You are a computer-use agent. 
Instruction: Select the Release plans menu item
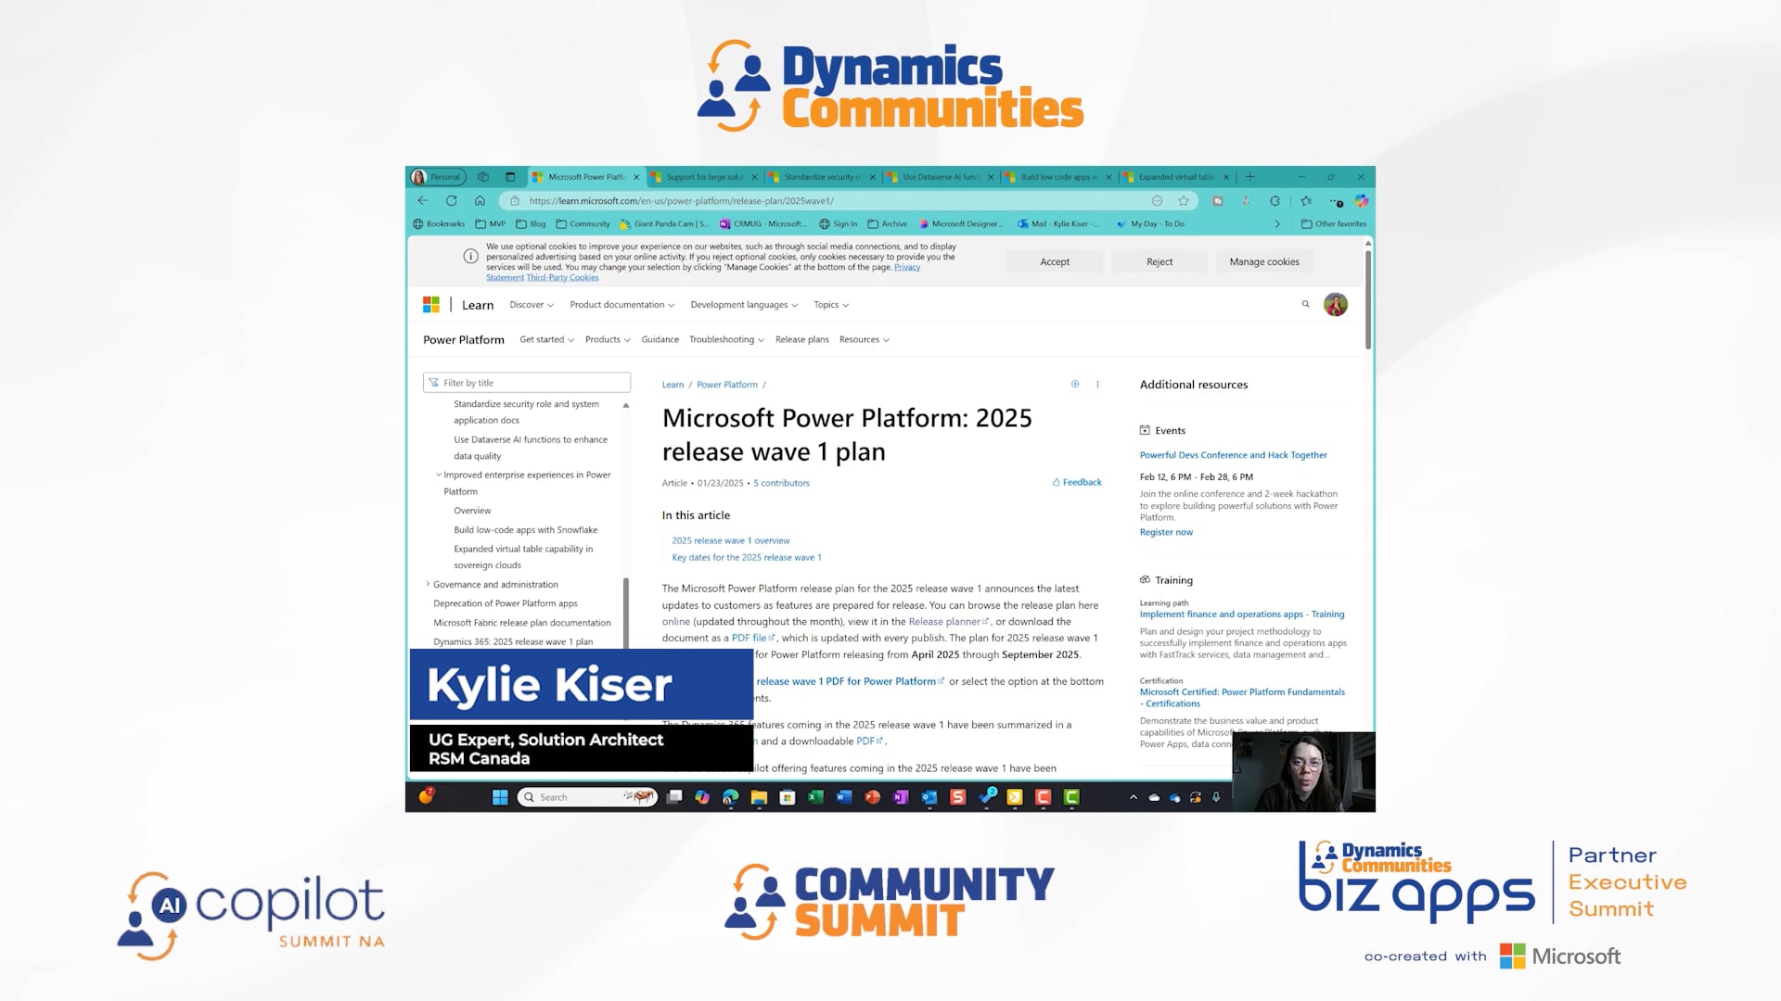(801, 339)
